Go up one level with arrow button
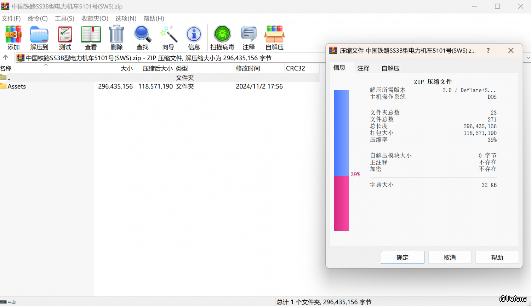The height and width of the screenshot is (306, 531). tap(6, 58)
